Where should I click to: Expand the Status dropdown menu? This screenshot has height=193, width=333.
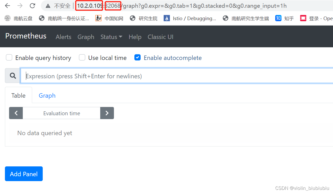[x=111, y=37]
